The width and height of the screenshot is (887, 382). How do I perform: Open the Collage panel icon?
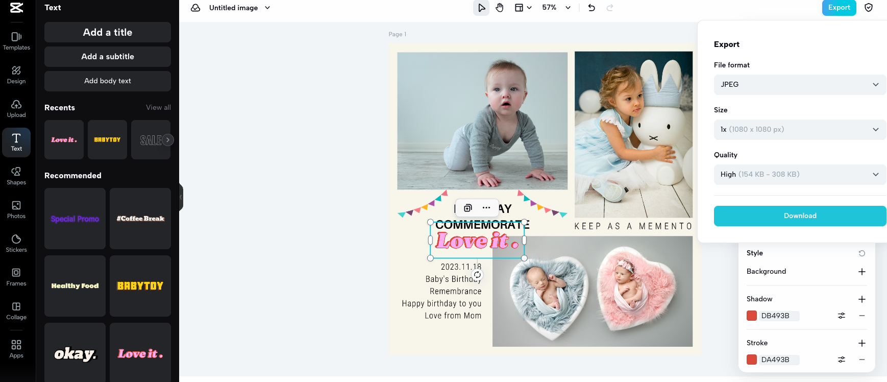click(16, 311)
